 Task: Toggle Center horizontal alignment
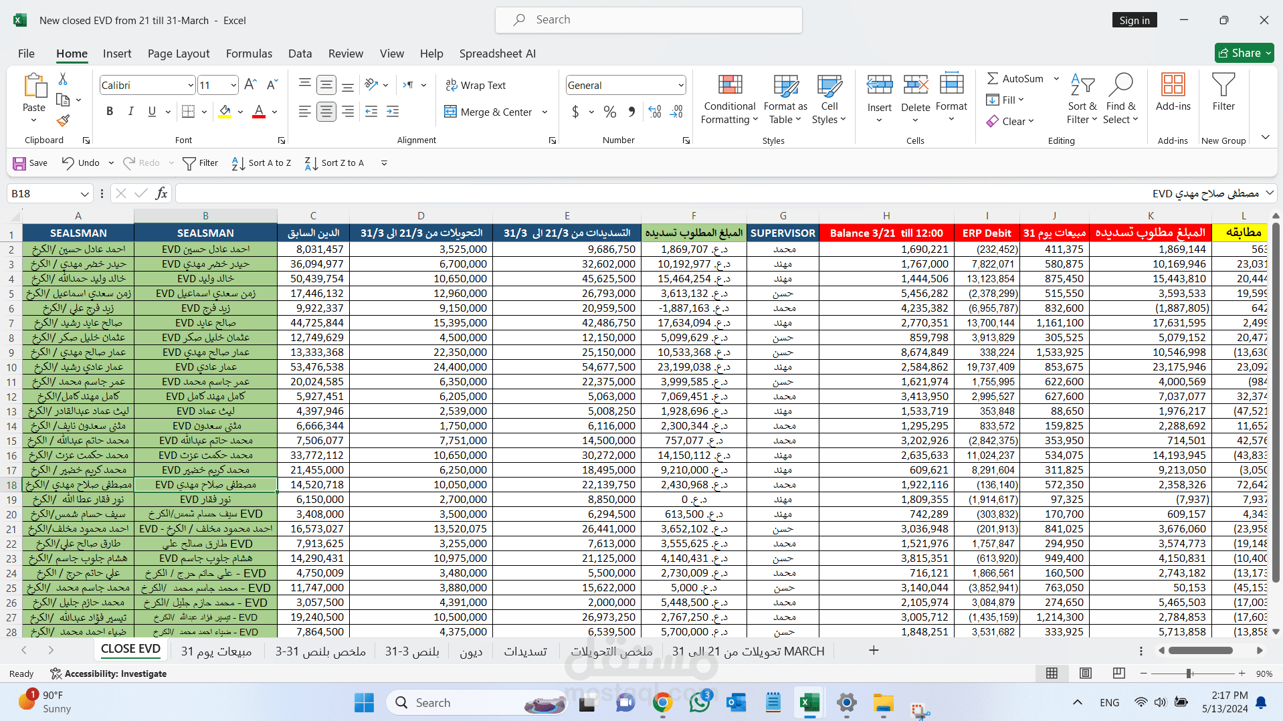pyautogui.click(x=326, y=112)
